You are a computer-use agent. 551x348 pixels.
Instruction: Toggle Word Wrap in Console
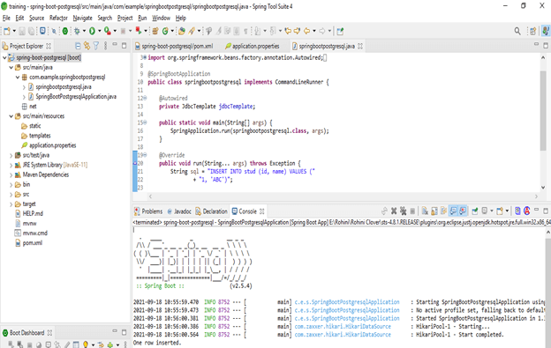pos(443,211)
